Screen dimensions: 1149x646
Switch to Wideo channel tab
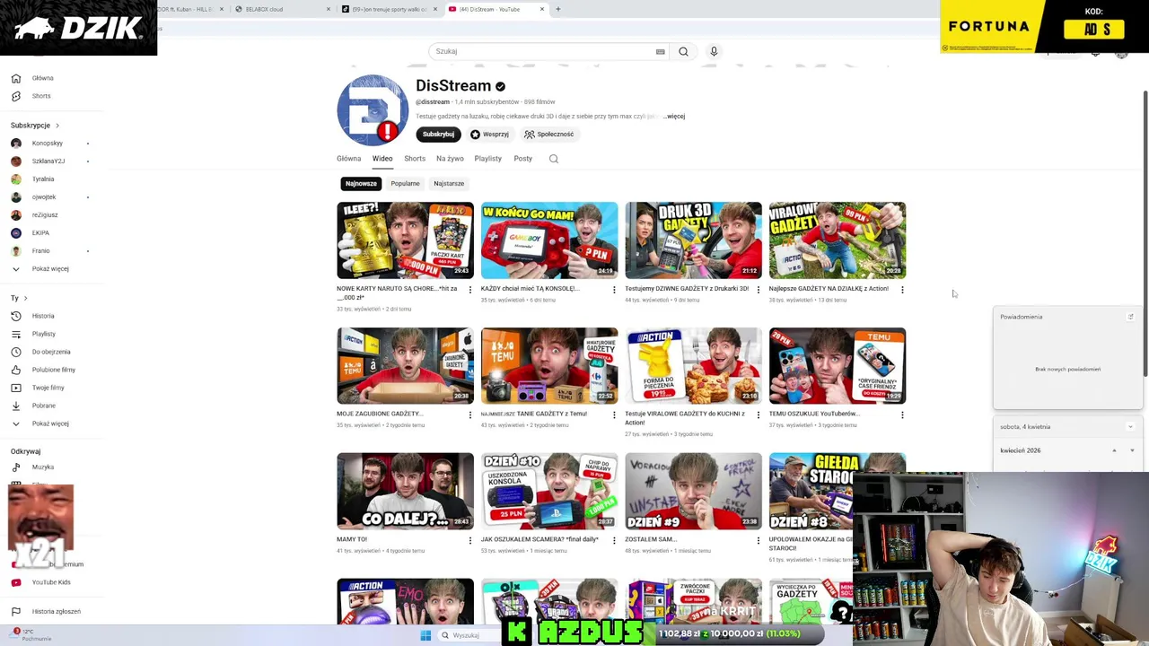click(382, 159)
